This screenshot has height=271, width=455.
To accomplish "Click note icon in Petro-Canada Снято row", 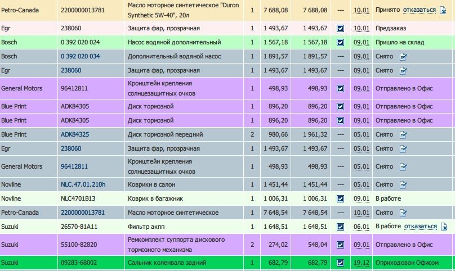I will (403, 213).
